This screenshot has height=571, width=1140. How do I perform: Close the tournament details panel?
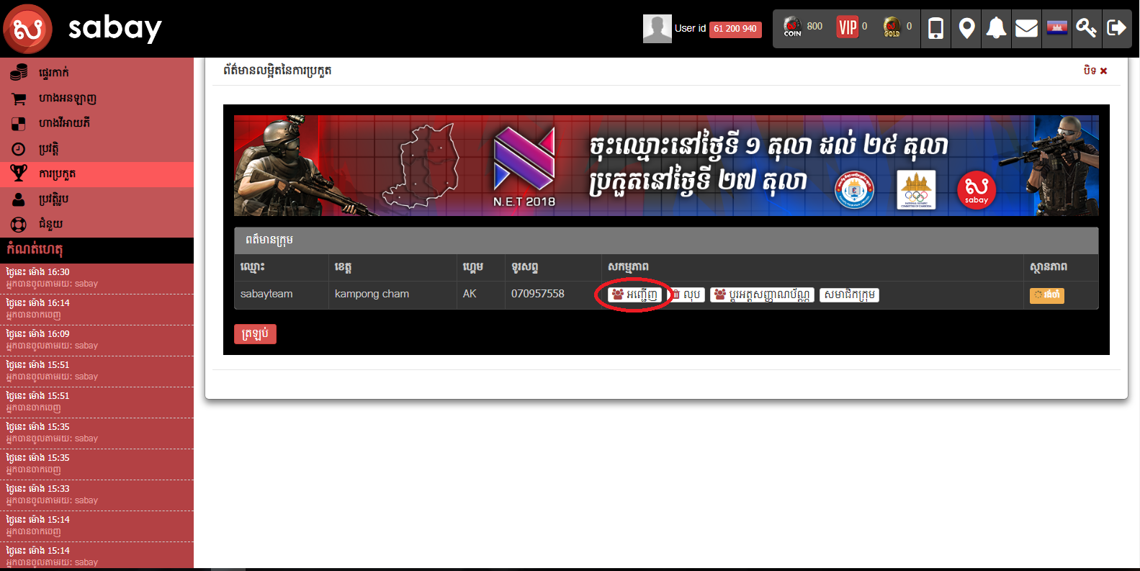pos(1095,71)
